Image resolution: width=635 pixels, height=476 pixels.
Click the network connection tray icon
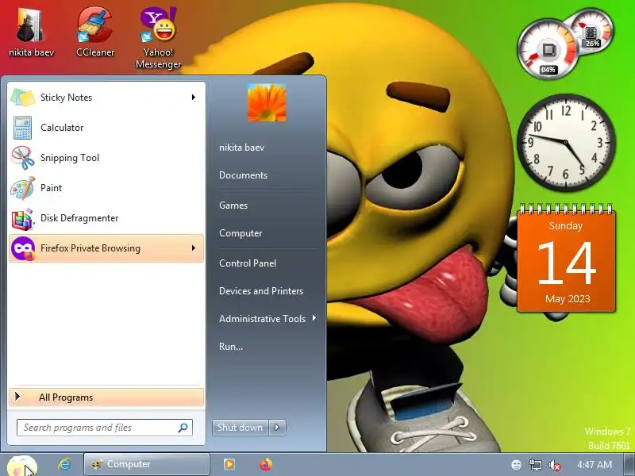[x=535, y=465]
